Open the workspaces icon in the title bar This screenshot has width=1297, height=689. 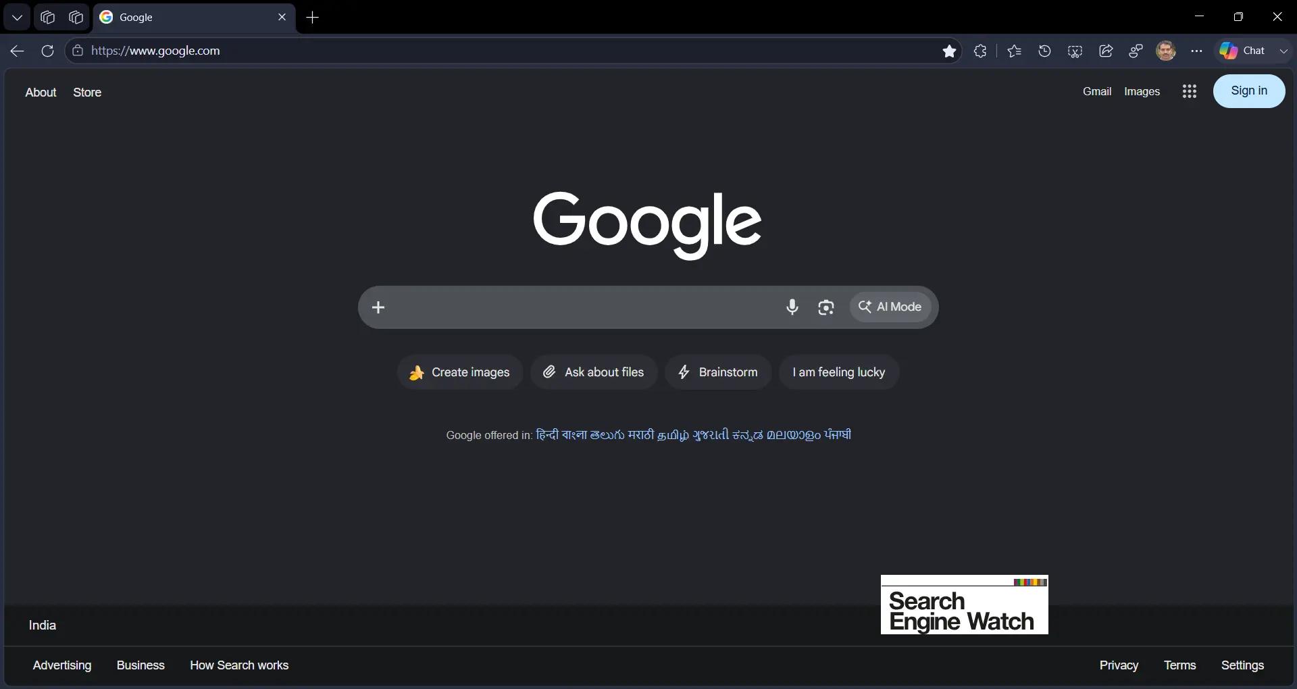point(47,18)
